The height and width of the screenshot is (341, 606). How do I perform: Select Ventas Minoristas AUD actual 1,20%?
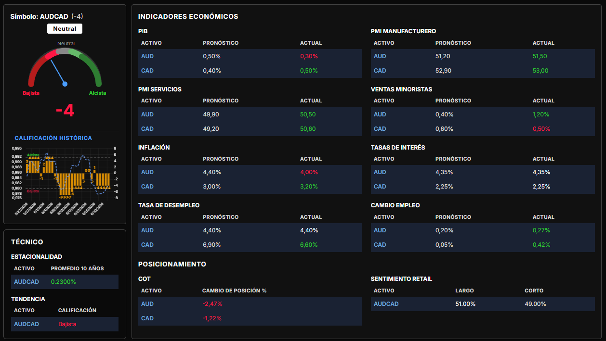click(541, 114)
